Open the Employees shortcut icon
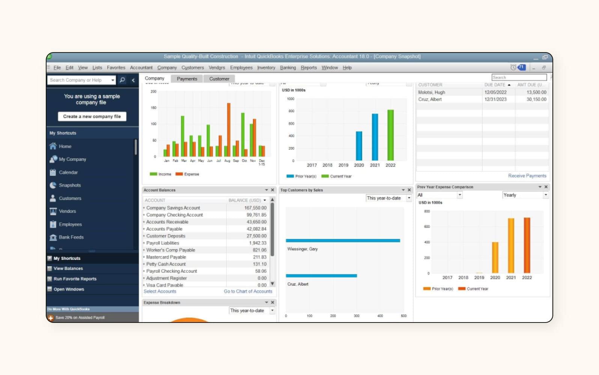Viewport: 599px width, 375px height. point(53,224)
